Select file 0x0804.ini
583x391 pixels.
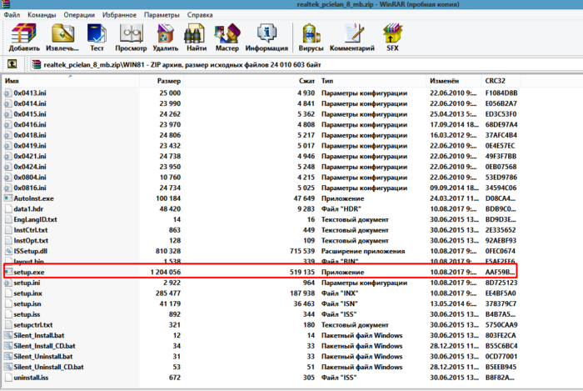tap(30, 178)
